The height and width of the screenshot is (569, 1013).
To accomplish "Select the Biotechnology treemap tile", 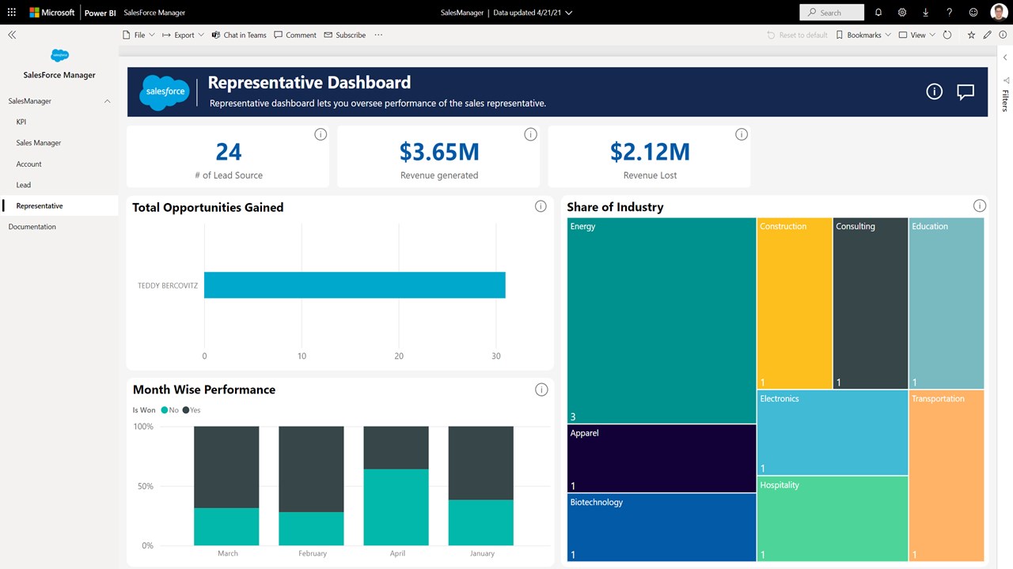I will (662, 527).
